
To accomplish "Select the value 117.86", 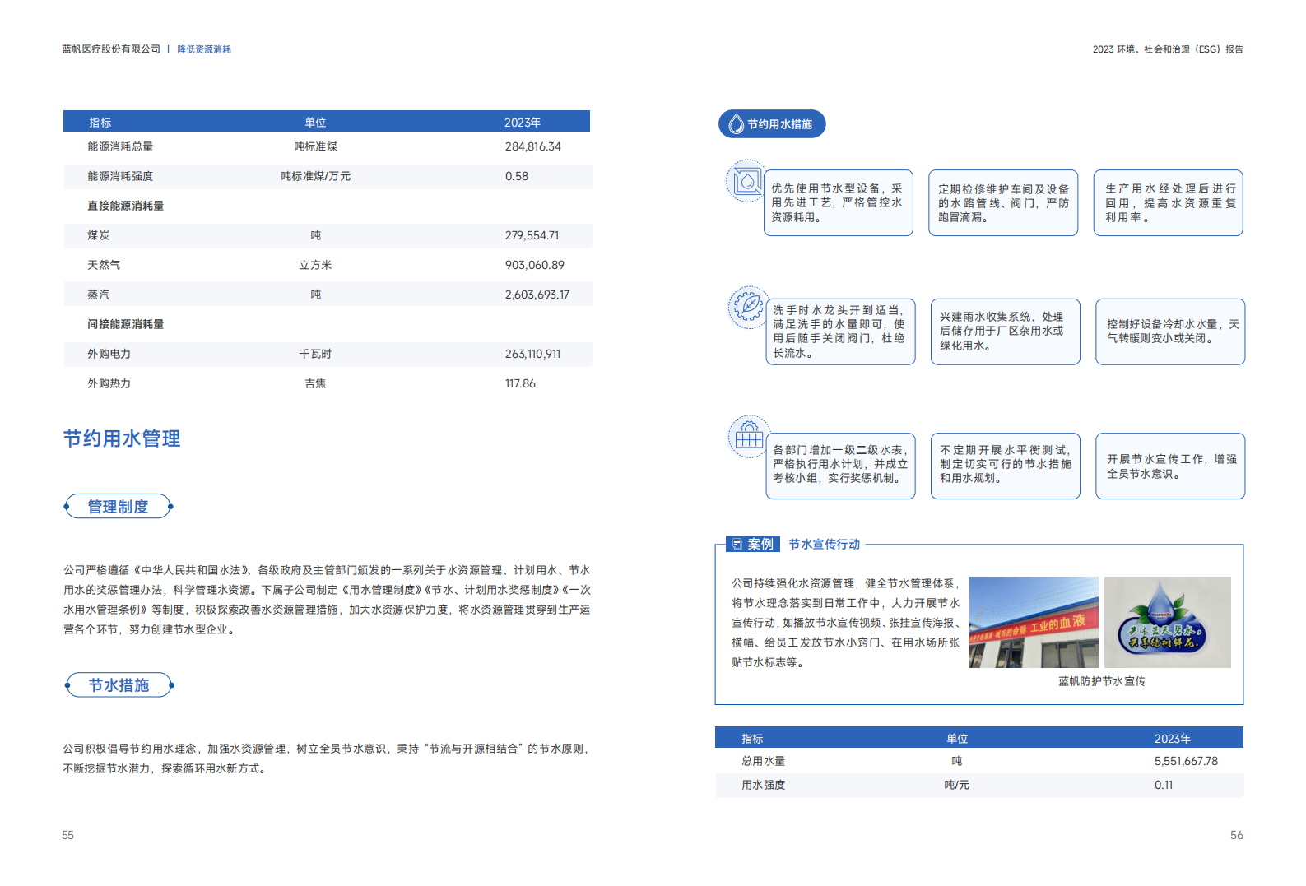I will point(520,383).
